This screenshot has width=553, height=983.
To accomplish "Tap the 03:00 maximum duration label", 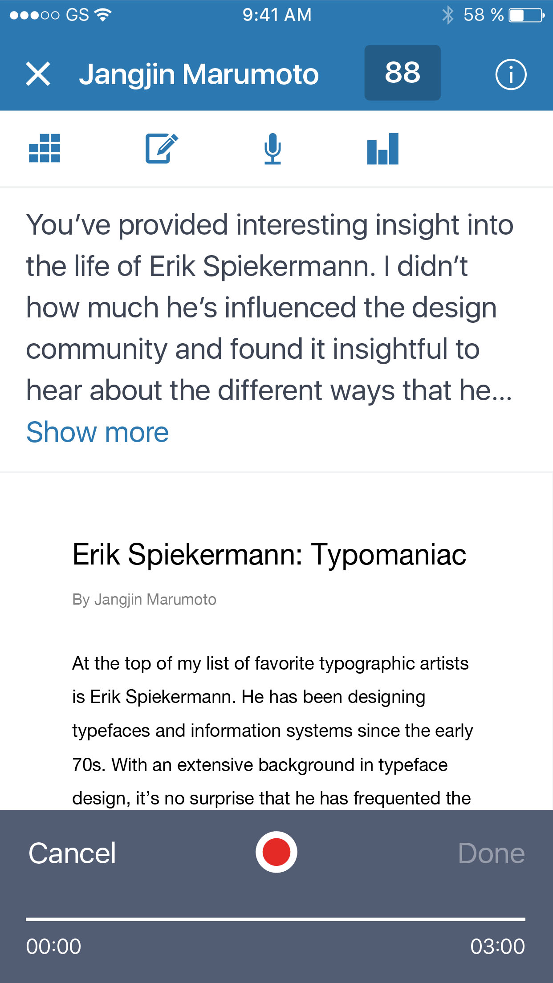I will tap(497, 946).
